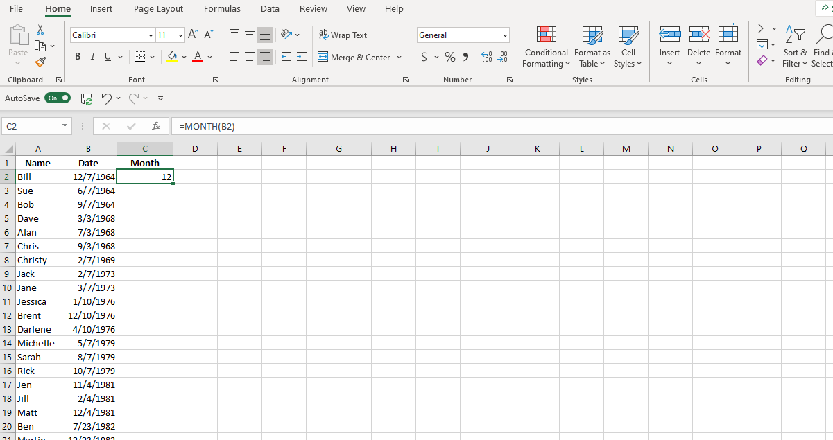Select the Italic formatting icon
This screenshot has width=833, height=440.
click(92, 56)
